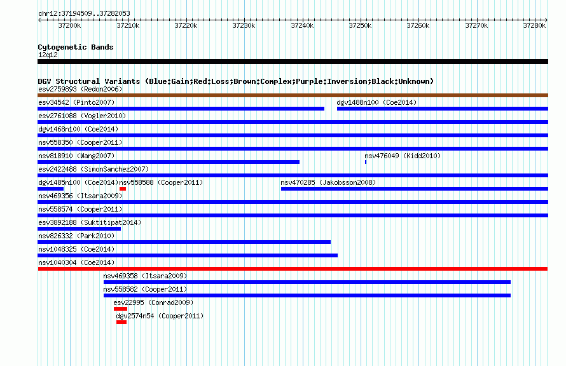
Task: Open esv2422488 (SimonSanchez2007) label
Action: (93, 169)
